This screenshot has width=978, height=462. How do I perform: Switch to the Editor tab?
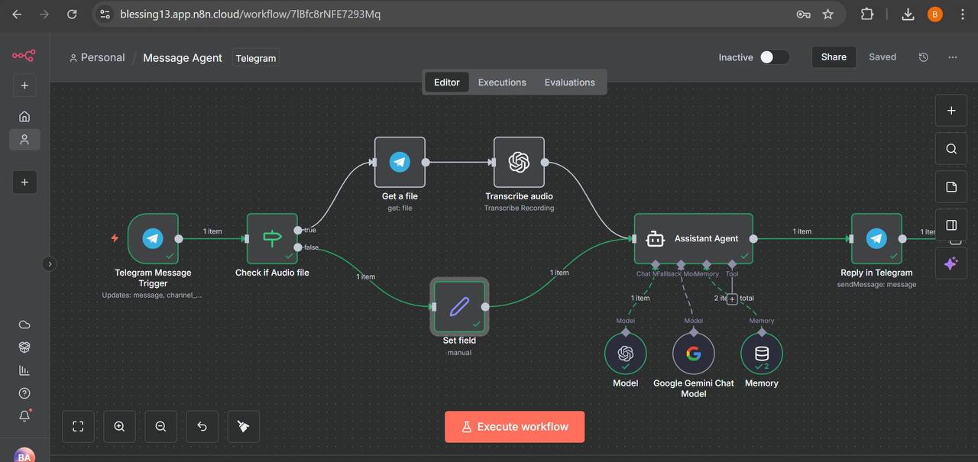point(447,82)
